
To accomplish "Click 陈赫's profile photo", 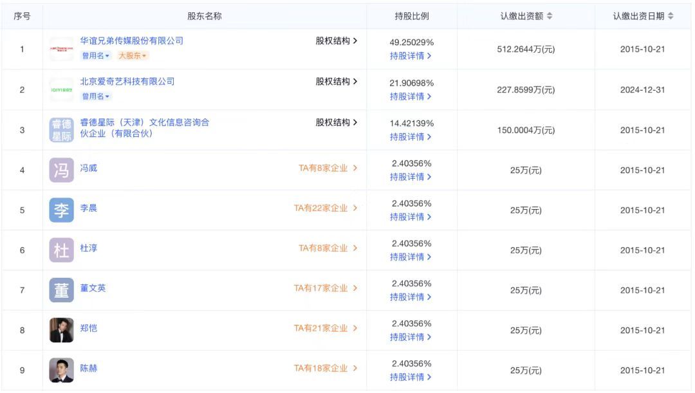I will (61, 369).
